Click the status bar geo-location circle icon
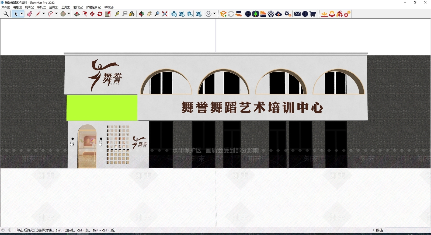 point(3,230)
